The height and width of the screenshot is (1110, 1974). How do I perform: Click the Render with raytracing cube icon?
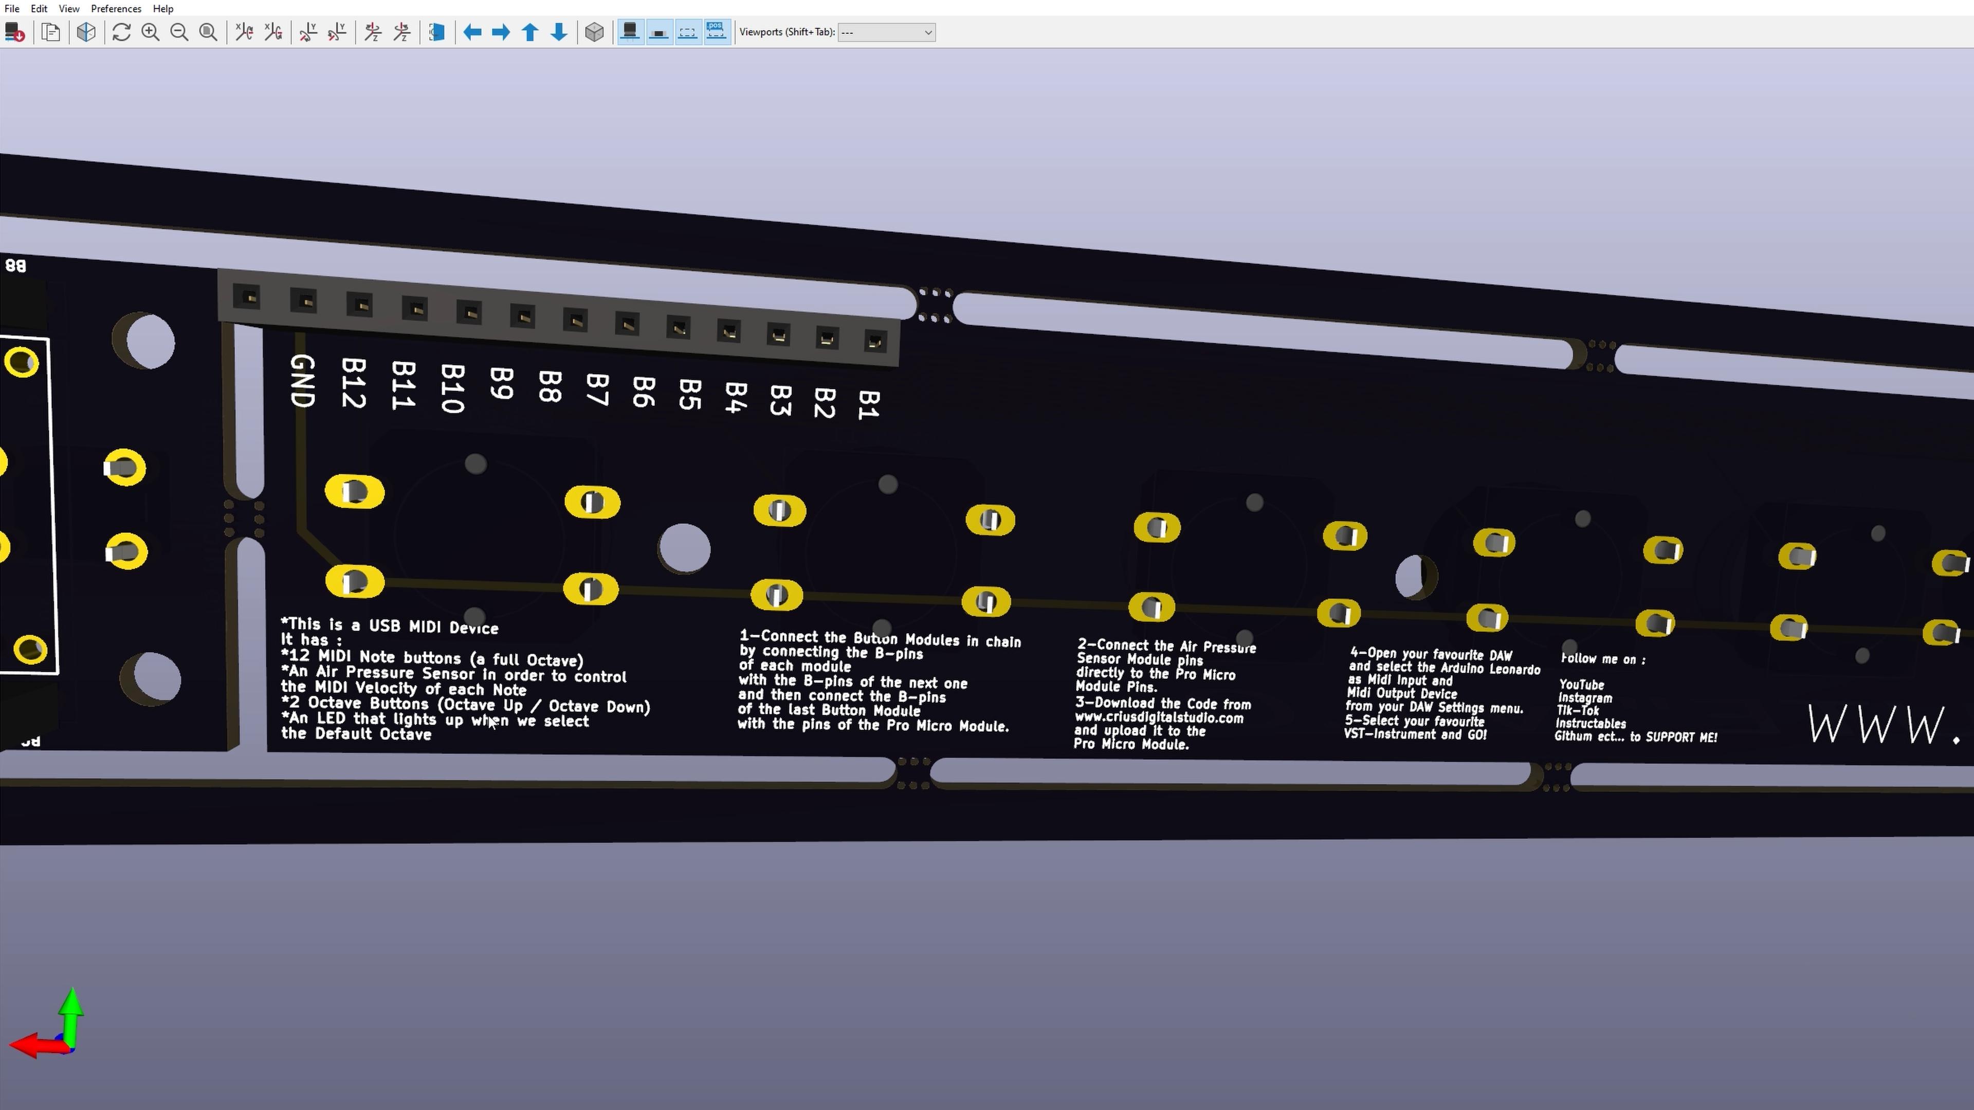(86, 32)
